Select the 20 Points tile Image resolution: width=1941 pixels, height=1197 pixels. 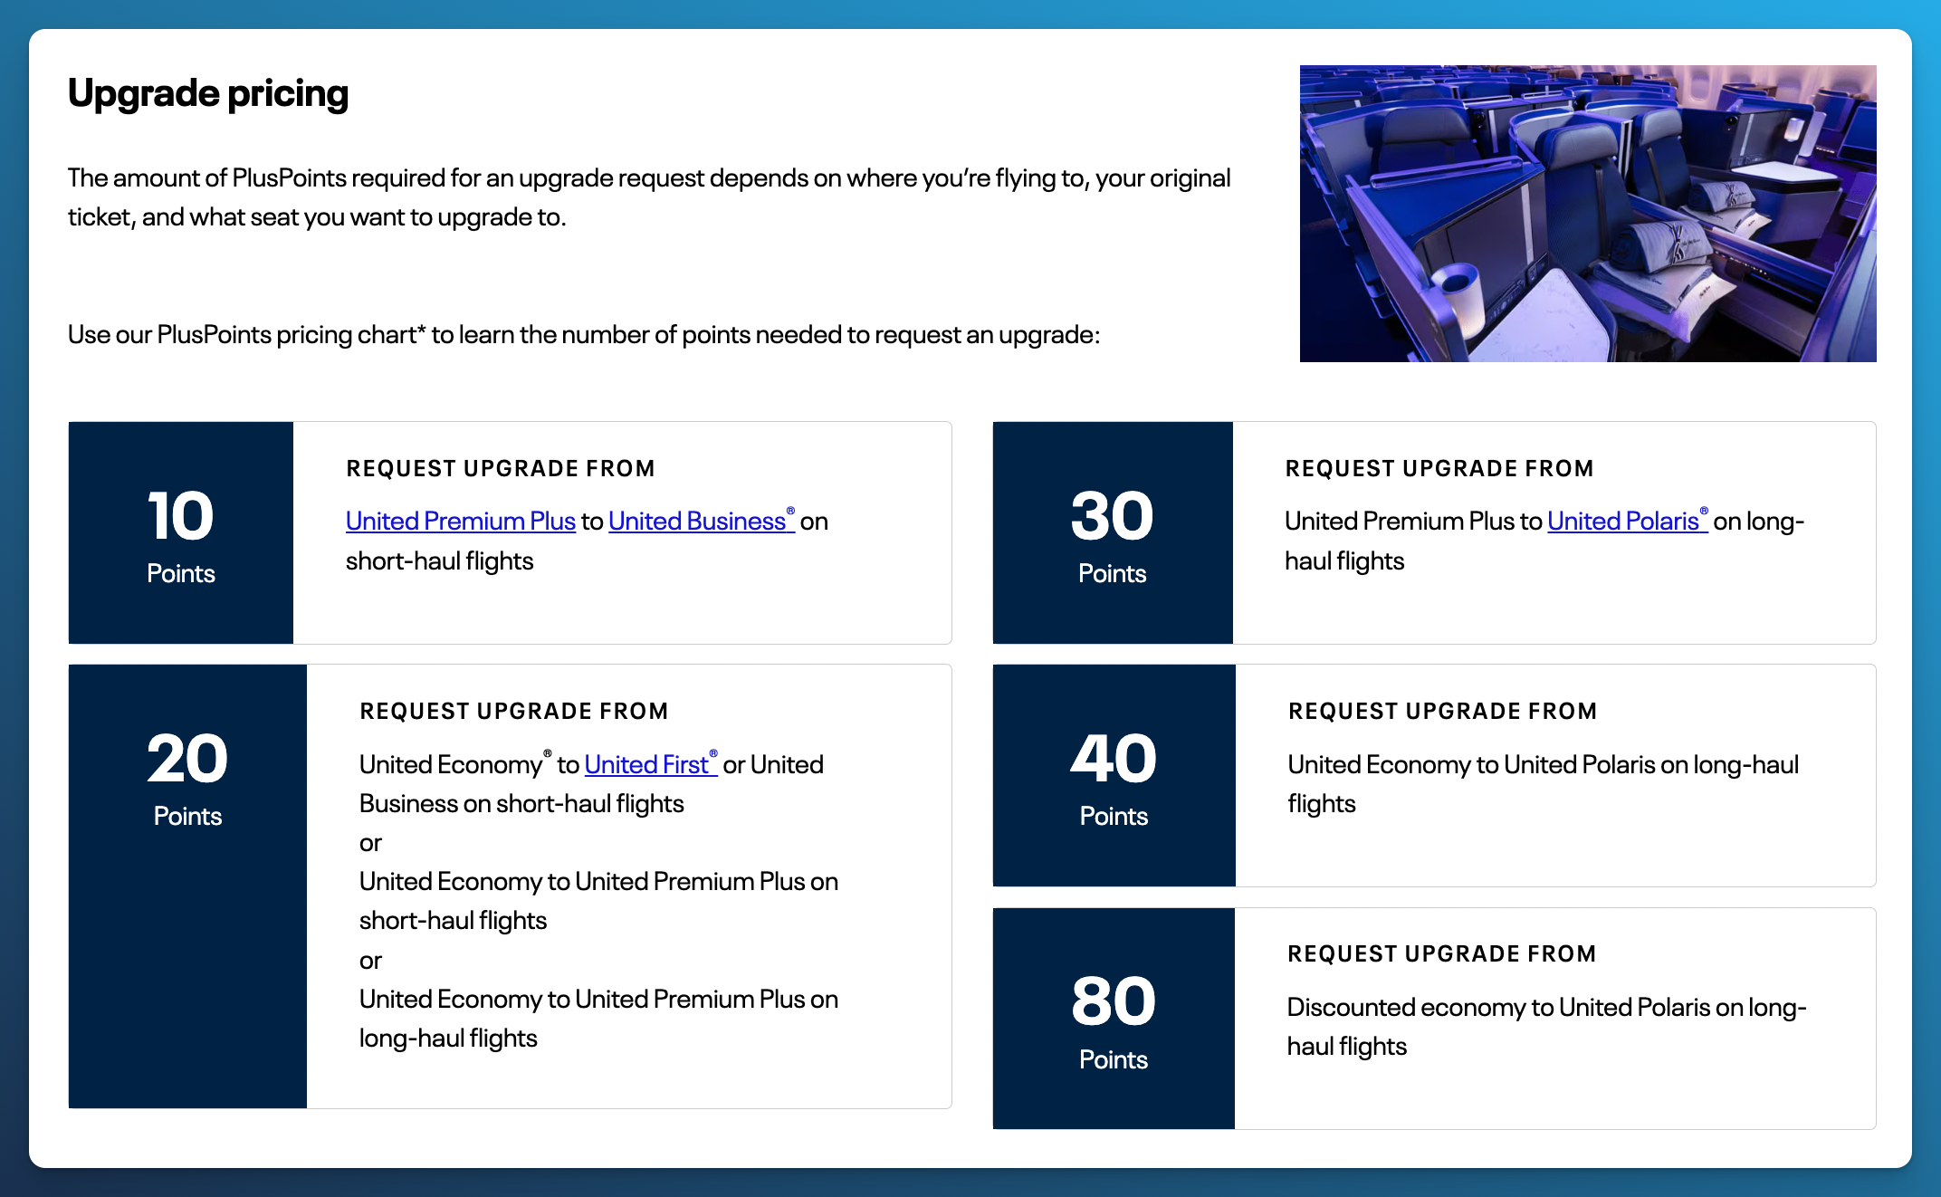tap(187, 886)
